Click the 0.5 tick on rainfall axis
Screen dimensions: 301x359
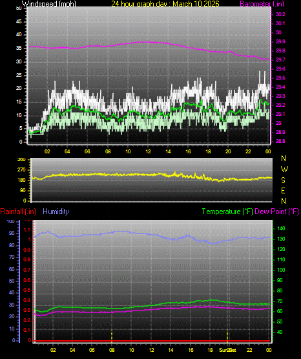[27, 290]
